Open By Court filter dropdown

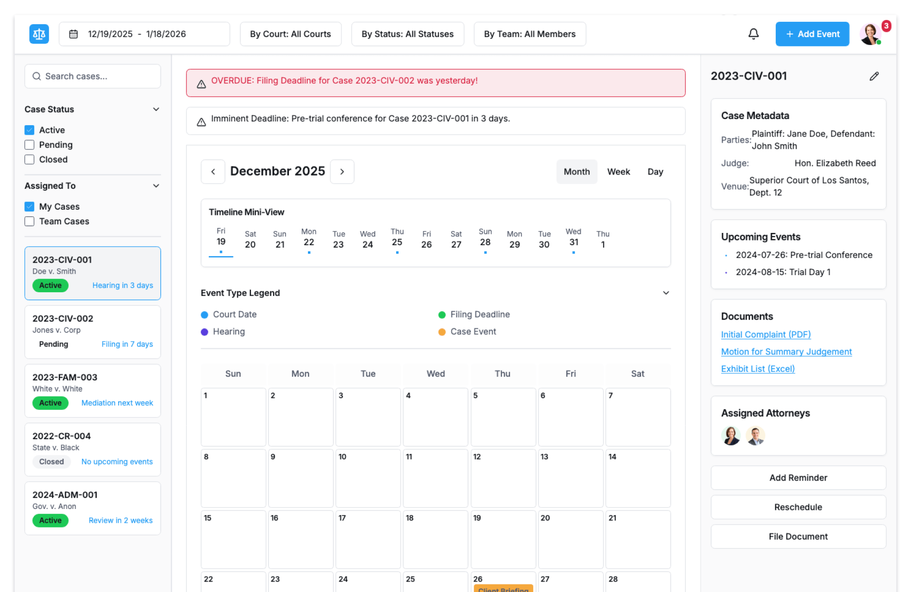coord(290,34)
